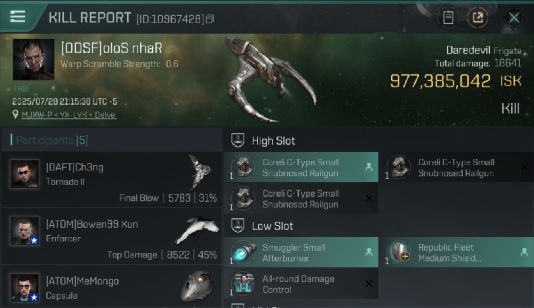The width and height of the screenshot is (534, 308).
Task: Share the kill report via export icon
Action: tap(478, 18)
